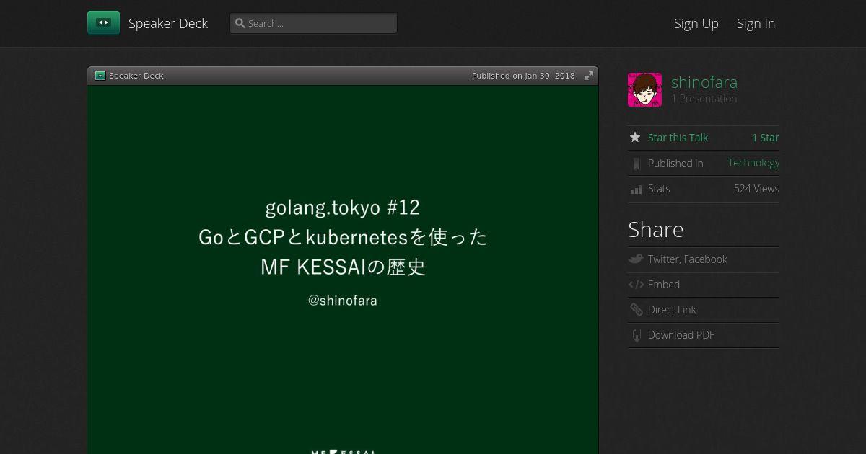Open the shinofara profile link

pos(704,82)
